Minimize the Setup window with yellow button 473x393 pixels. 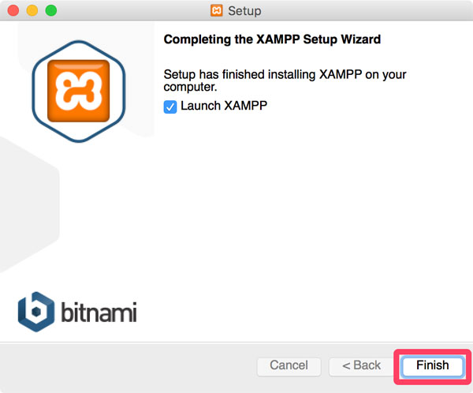click(32, 10)
